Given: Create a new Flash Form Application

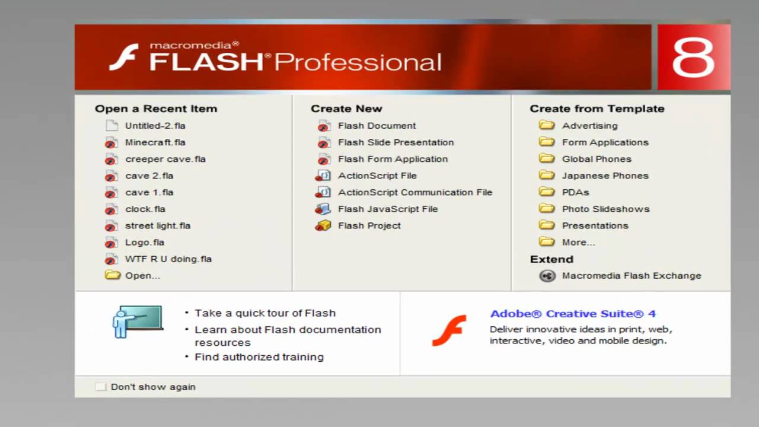Looking at the screenshot, I should point(393,159).
